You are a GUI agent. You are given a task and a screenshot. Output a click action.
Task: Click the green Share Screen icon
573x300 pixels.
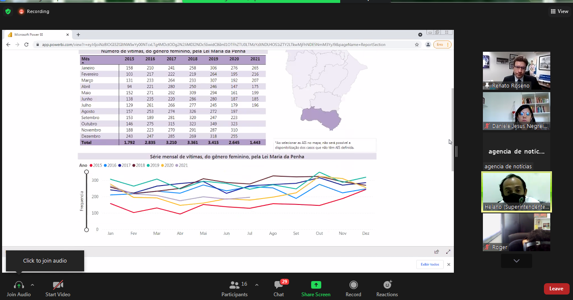pos(316,285)
